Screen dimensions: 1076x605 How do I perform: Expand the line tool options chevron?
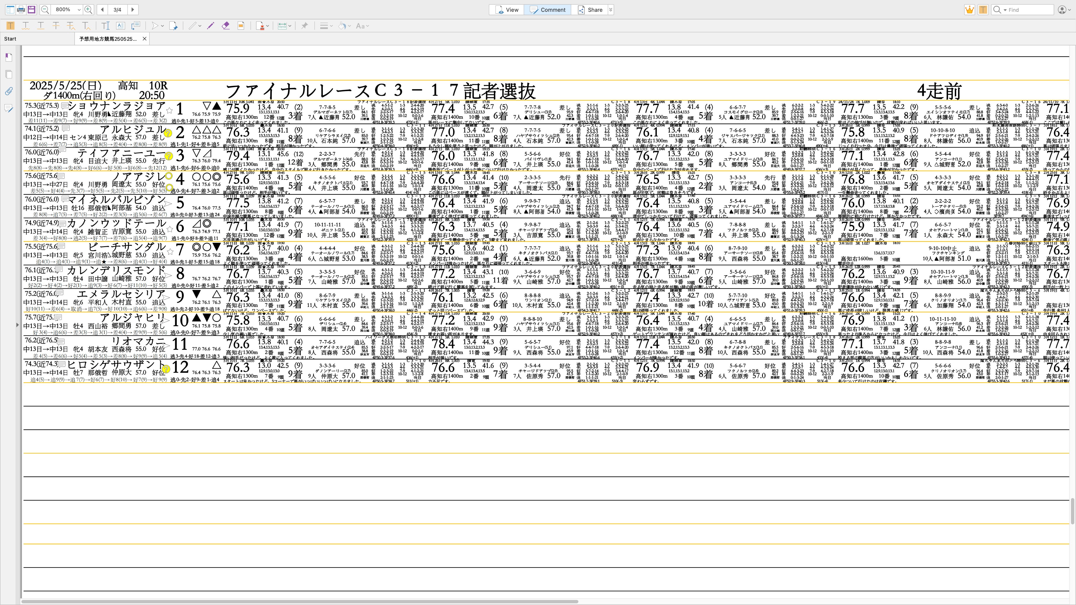pyautogui.click(x=200, y=26)
